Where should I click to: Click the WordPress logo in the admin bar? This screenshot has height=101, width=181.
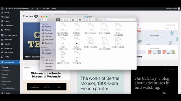pyautogui.click(x=2, y=9)
